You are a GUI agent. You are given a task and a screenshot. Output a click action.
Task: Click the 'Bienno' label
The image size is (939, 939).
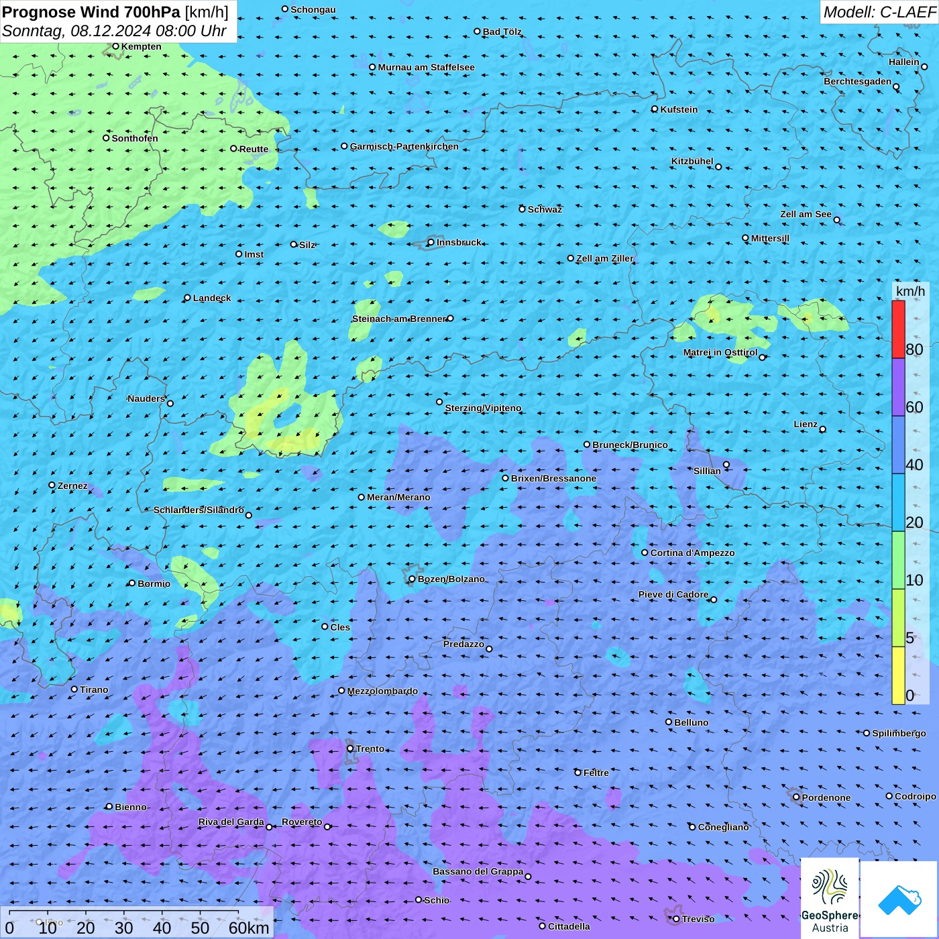130,807
